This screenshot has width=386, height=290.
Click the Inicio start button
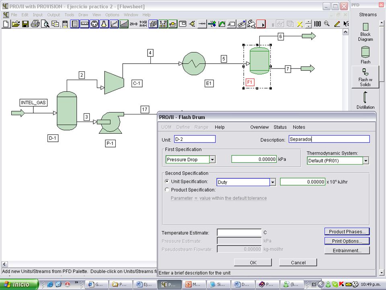pyautogui.click(x=19, y=284)
